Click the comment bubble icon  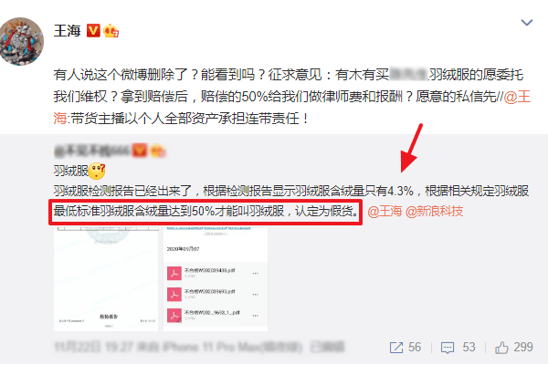448,348
